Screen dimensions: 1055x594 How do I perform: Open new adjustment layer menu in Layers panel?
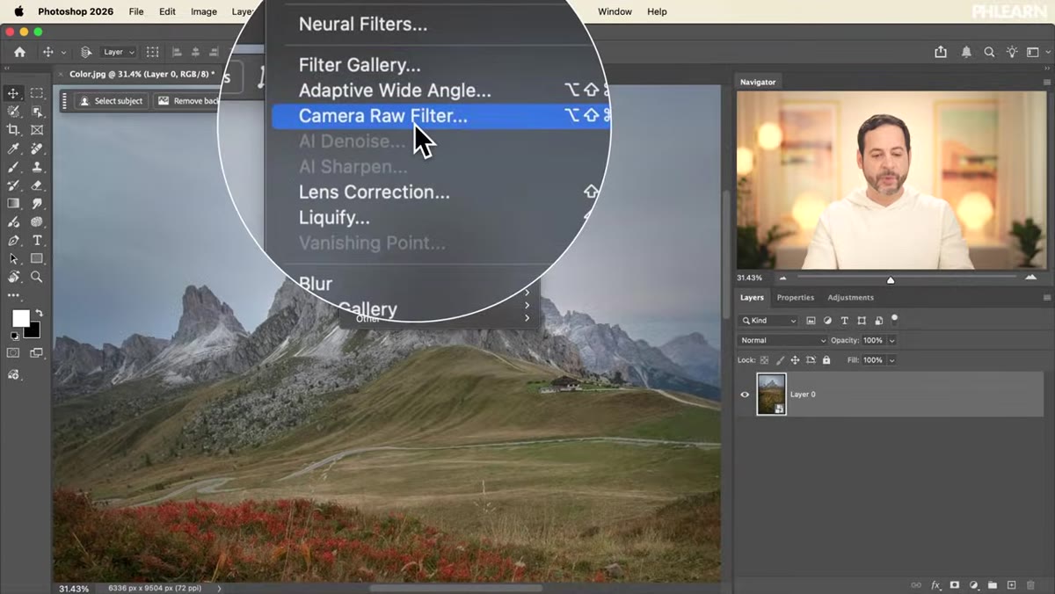click(974, 585)
